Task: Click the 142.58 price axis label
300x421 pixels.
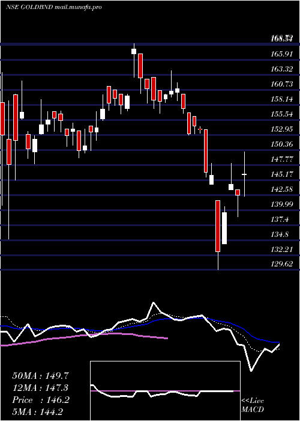Action: pos(281,189)
